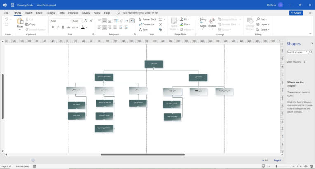Screen dimensions: 315x169
Task: Toggle italic formatting
Action: click(58, 28)
